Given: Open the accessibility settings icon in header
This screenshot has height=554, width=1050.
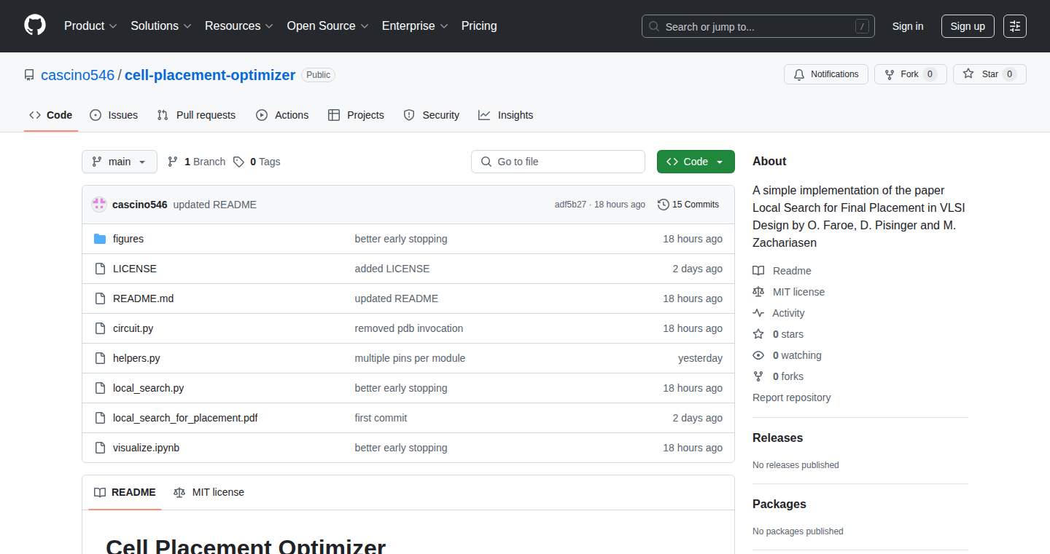Looking at the screenshot, I should (x=1015, y=26).
